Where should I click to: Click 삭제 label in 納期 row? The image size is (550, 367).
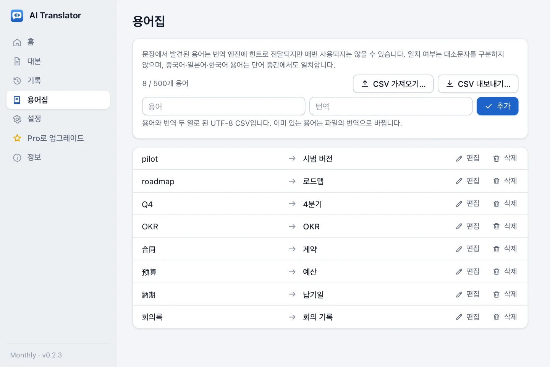(x=510, y=294)
